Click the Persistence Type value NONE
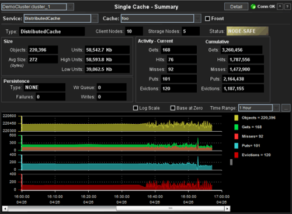The width and height of the screenshot is (292, 214). tap(44, 87)
